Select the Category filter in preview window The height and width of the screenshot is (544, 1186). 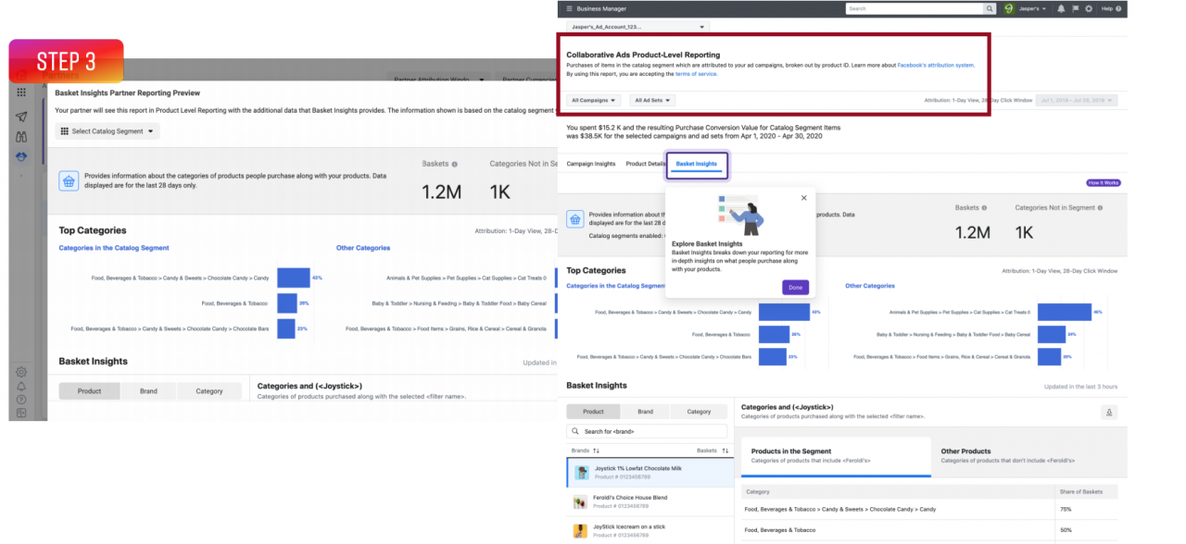click(x=209, y=391)
